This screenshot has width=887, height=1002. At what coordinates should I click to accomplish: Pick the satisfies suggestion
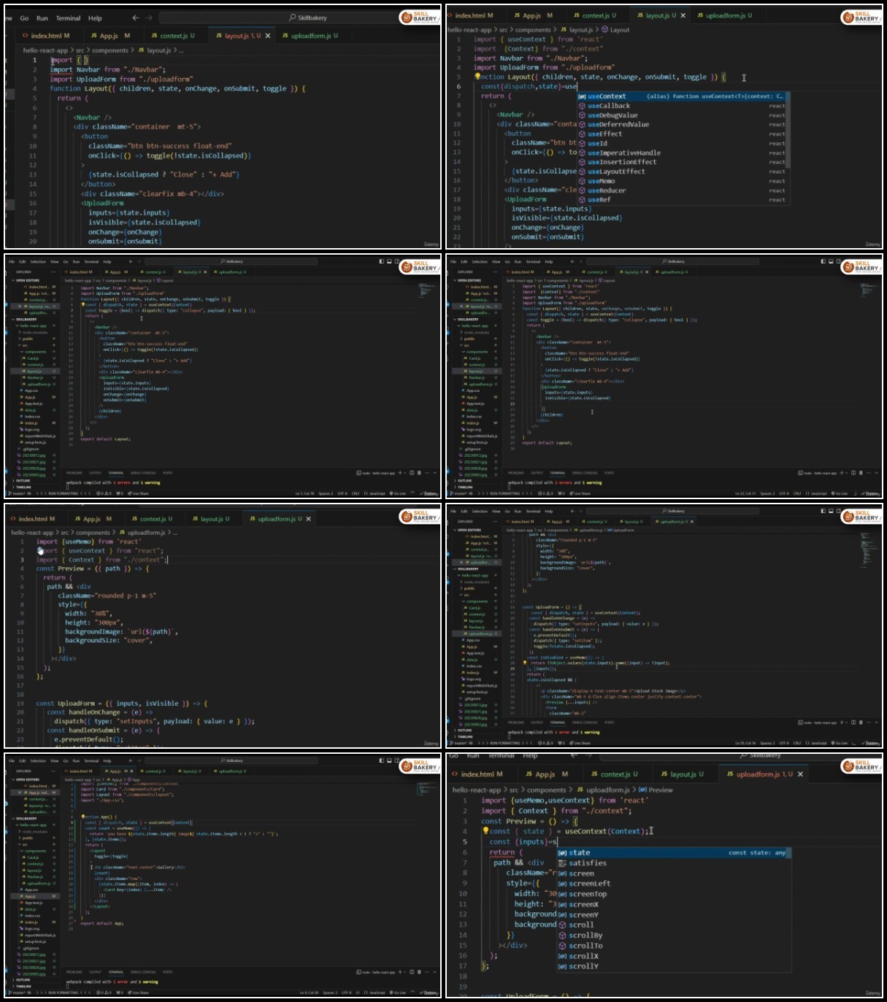673,863
